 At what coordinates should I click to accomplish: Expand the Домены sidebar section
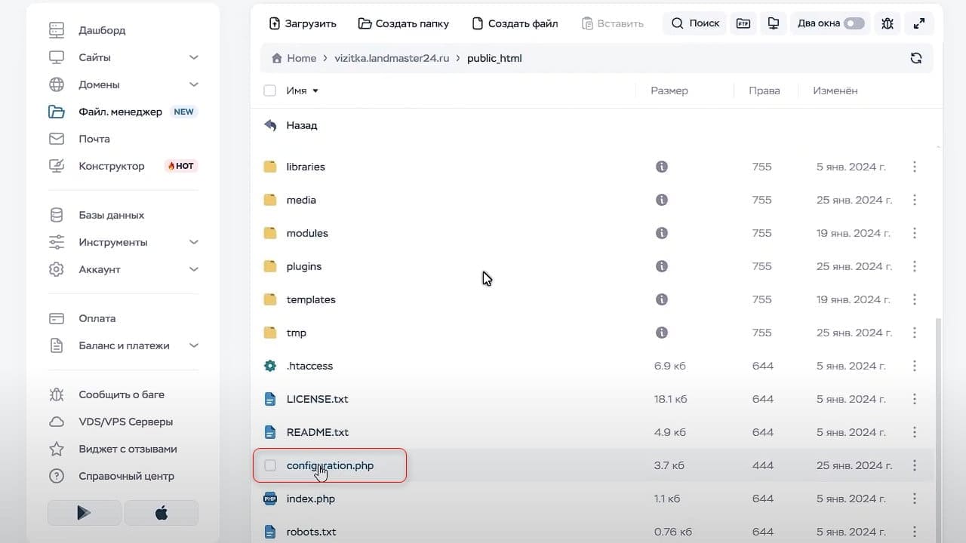click(194, 84)
